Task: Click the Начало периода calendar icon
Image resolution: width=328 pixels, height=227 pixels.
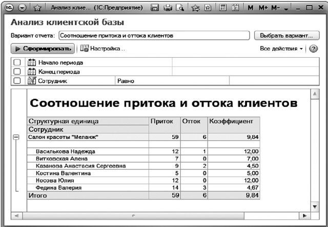Action: tap(32, 62)
